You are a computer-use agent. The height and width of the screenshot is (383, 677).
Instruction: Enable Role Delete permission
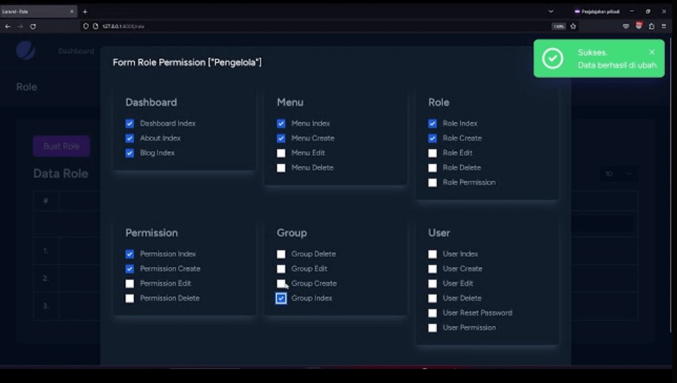coord(432,168)
